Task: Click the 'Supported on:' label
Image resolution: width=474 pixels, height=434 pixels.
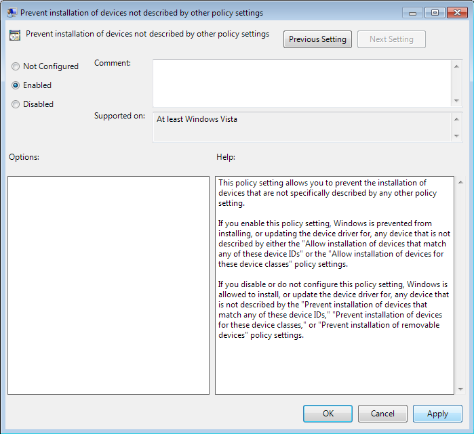Action: pos(119,116)
